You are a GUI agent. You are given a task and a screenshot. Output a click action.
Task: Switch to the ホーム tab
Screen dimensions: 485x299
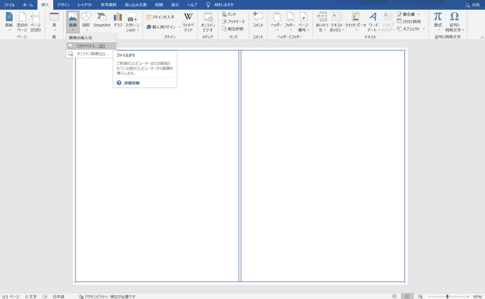(x=28, y=5)
